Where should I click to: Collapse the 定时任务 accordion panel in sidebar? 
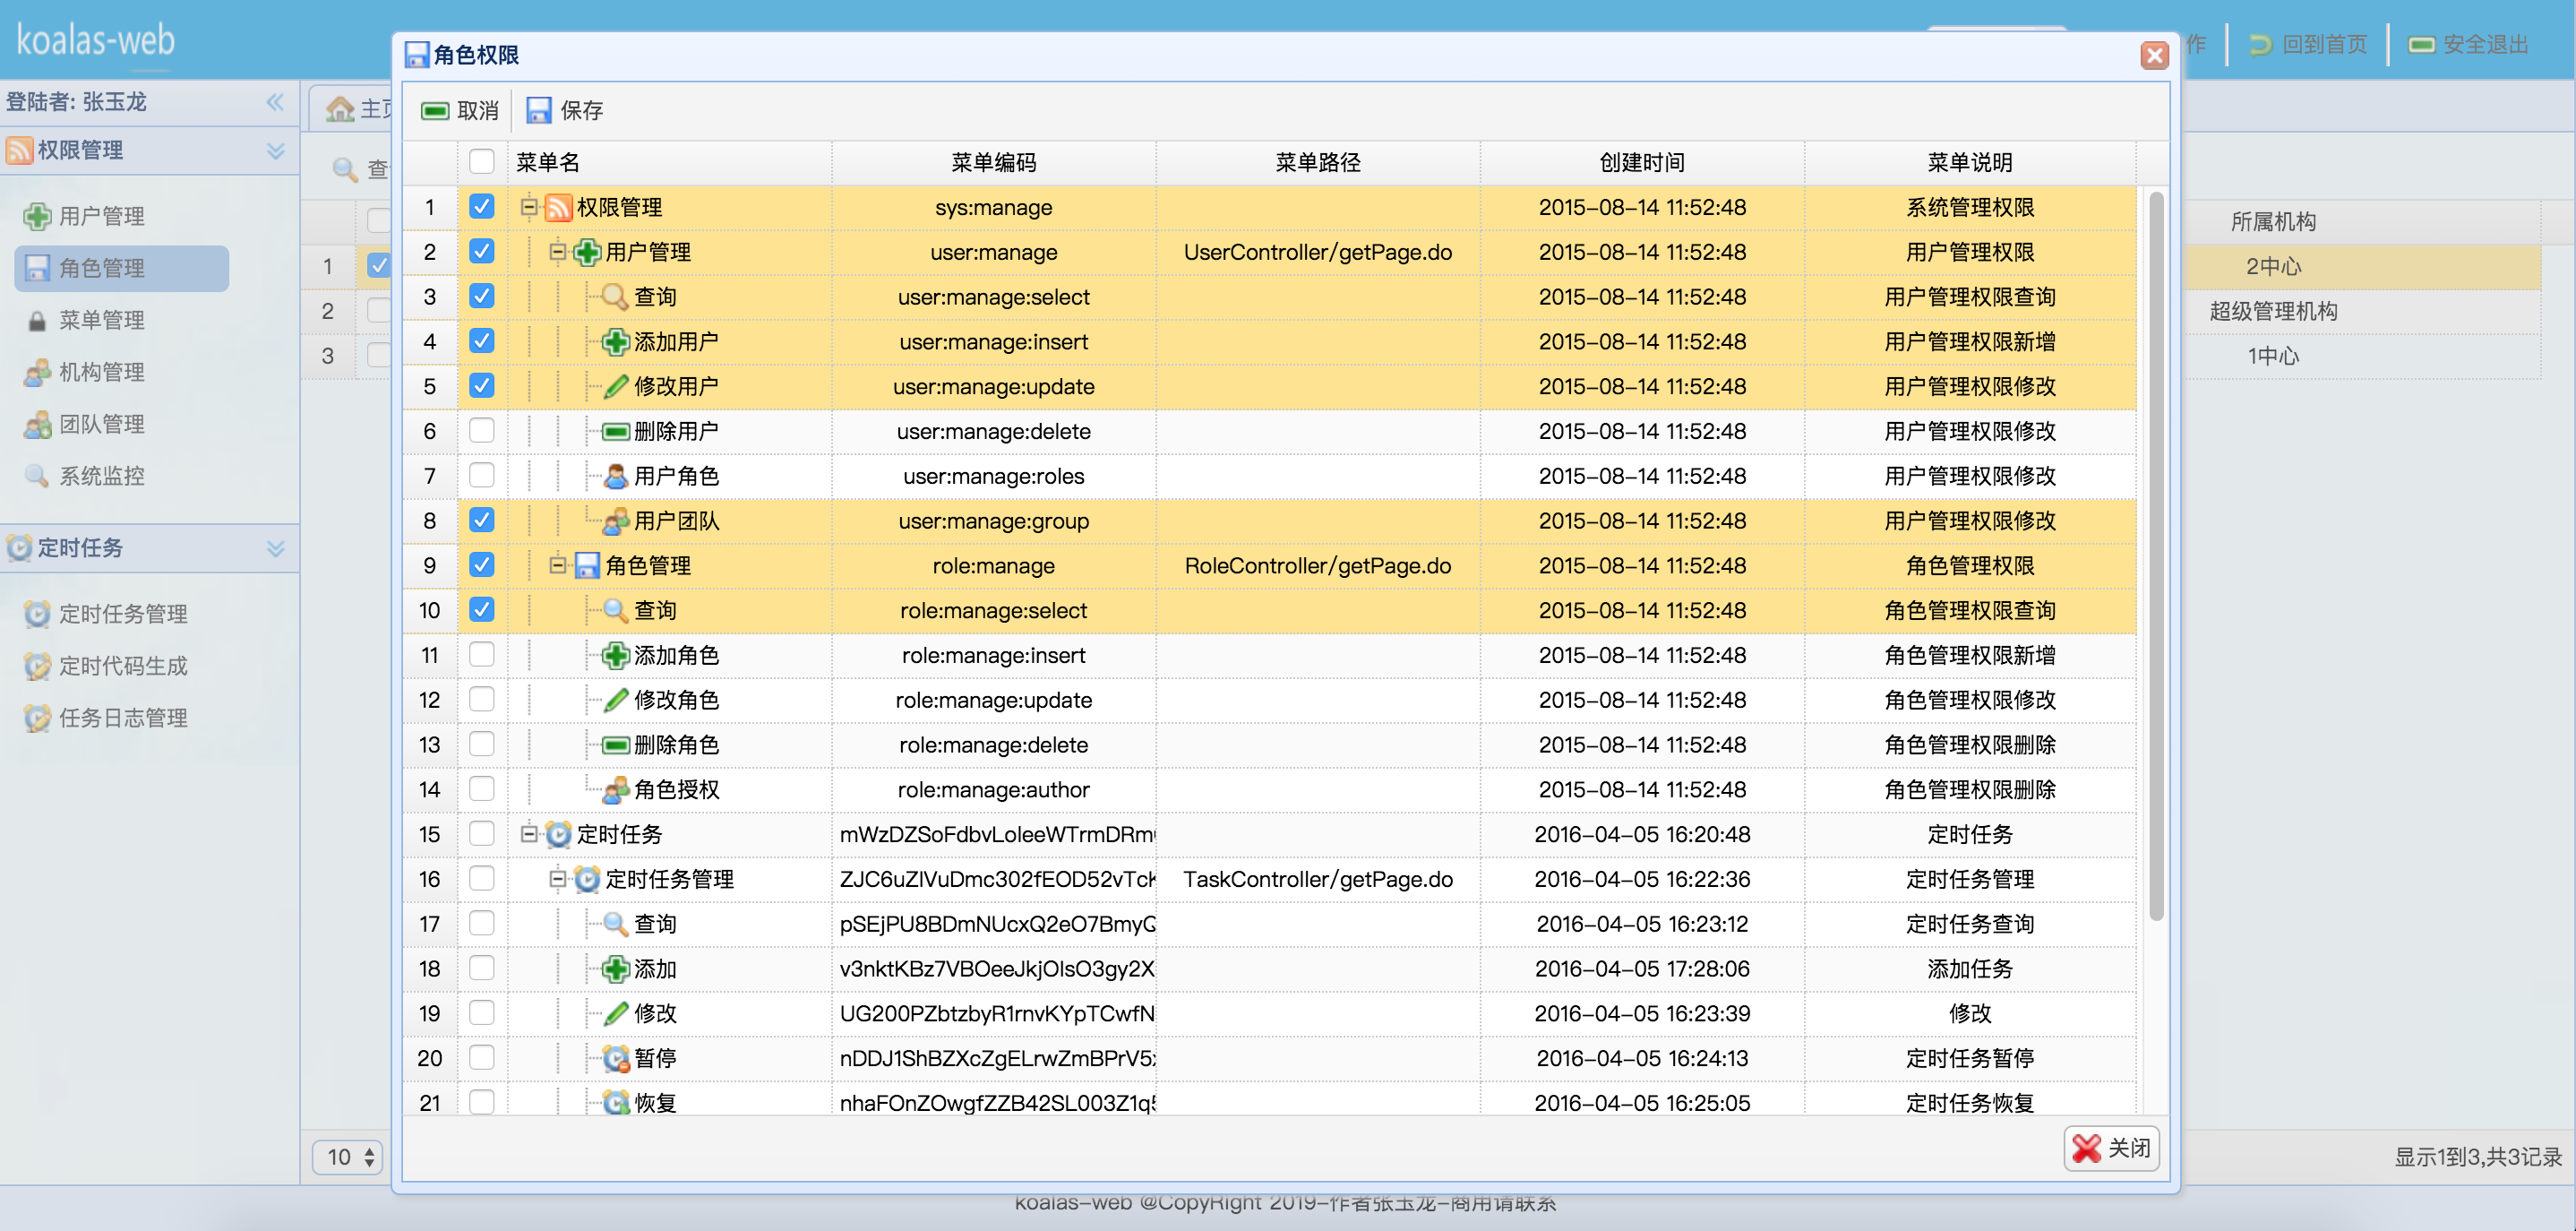point(276,549)
